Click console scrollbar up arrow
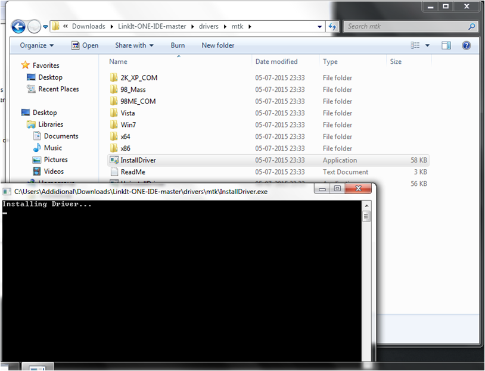The image size is (485, 371). 366,205
